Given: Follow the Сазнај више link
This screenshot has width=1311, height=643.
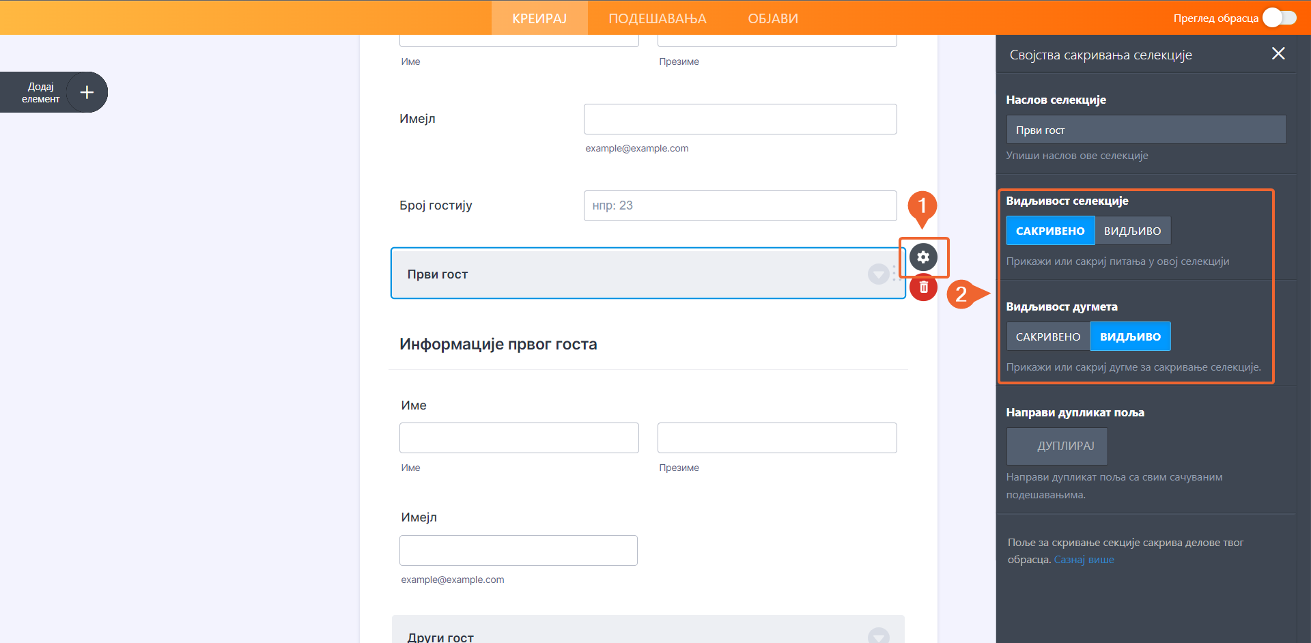Looking at the screenshot, I should click(1084, 560).
